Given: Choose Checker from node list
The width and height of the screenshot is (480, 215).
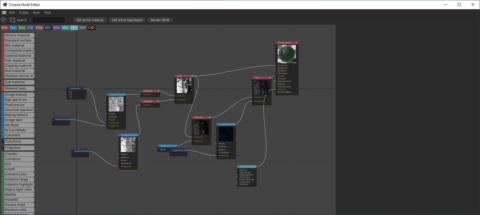Looking at the screenshot, I should [18, 154].
